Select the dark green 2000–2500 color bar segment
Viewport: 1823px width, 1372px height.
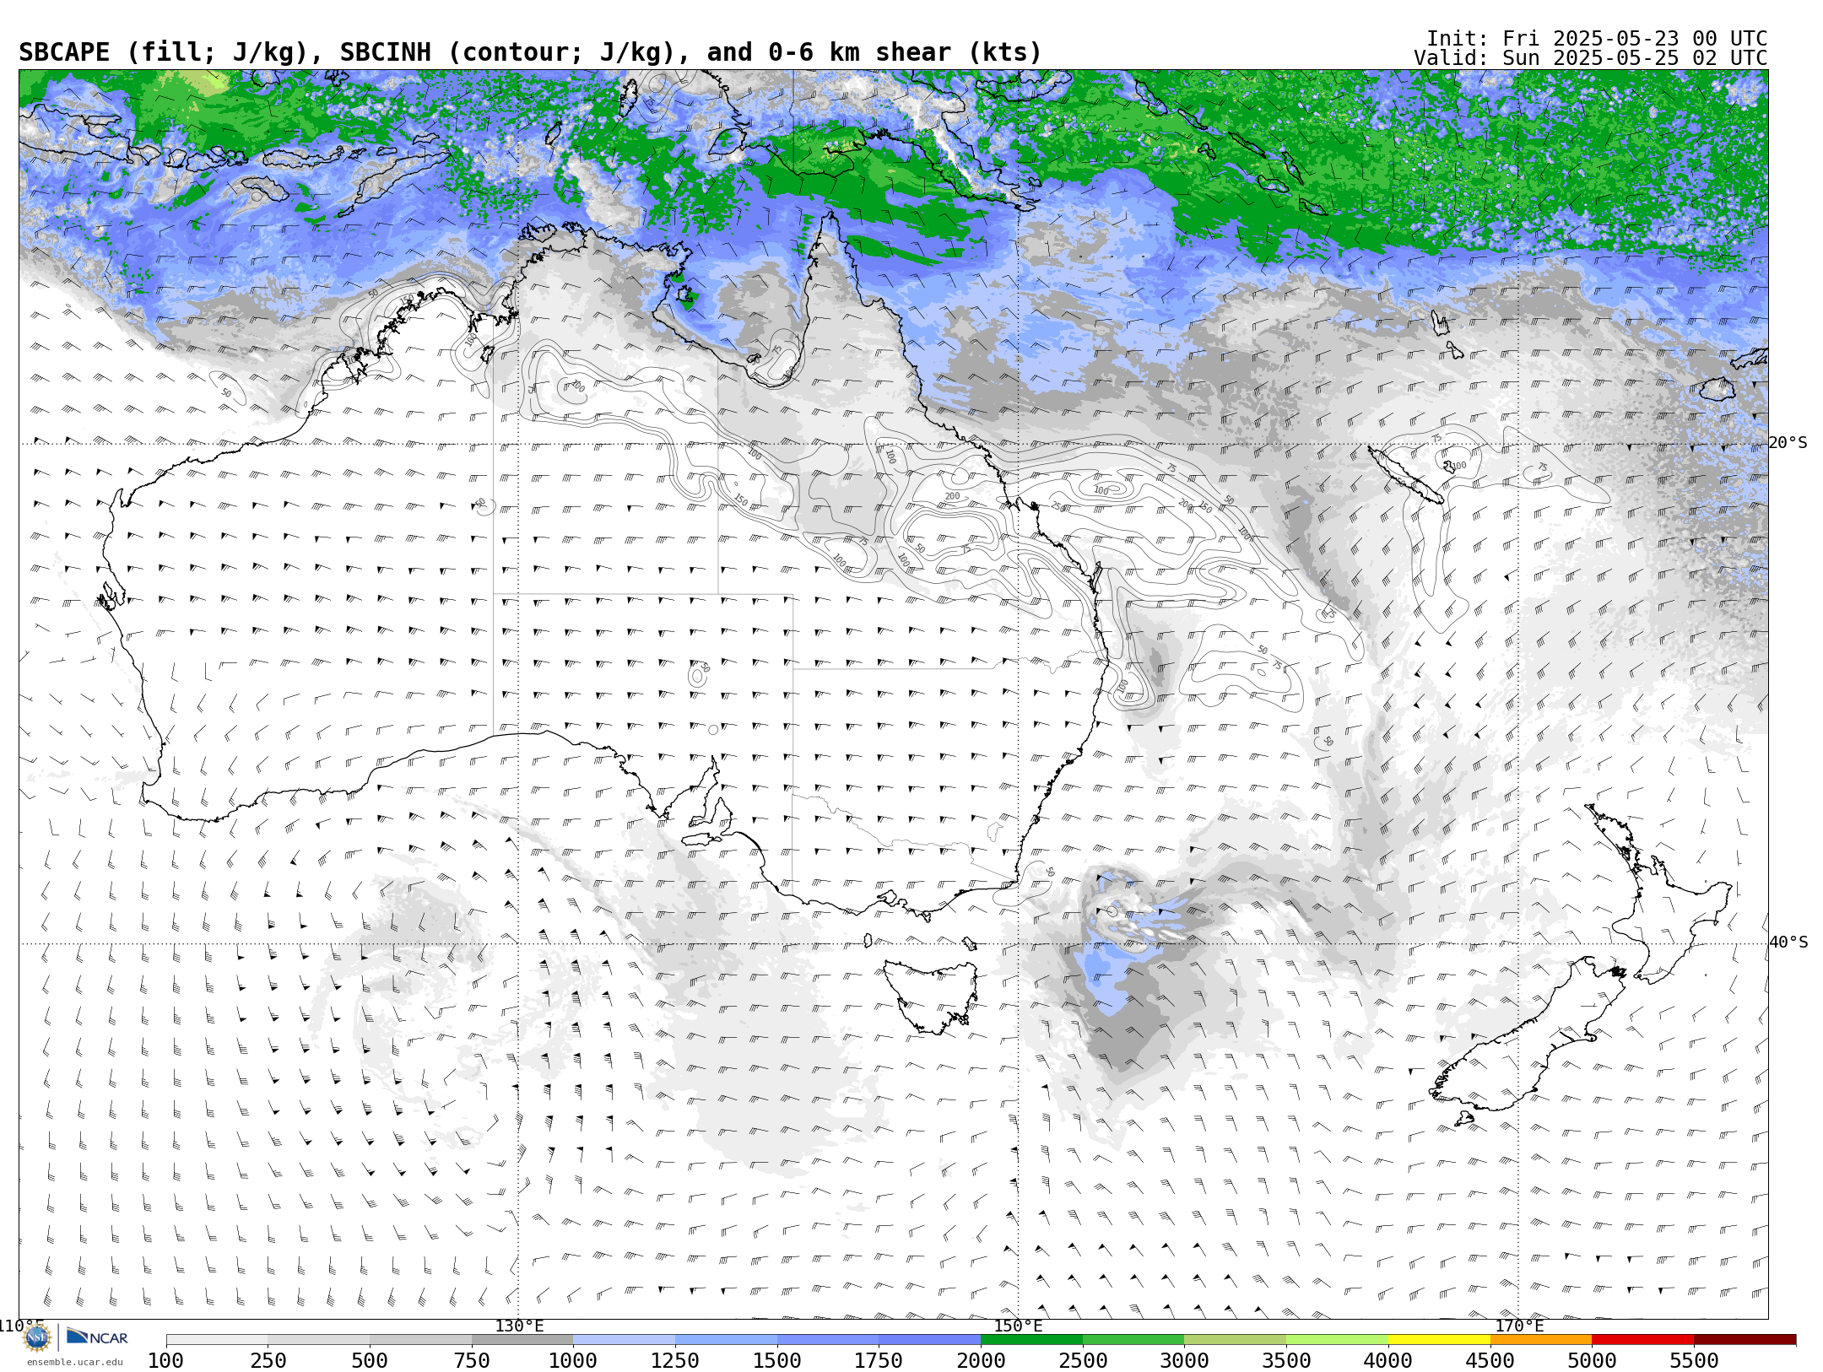pyautogui.click(x=1031, y=1340)
